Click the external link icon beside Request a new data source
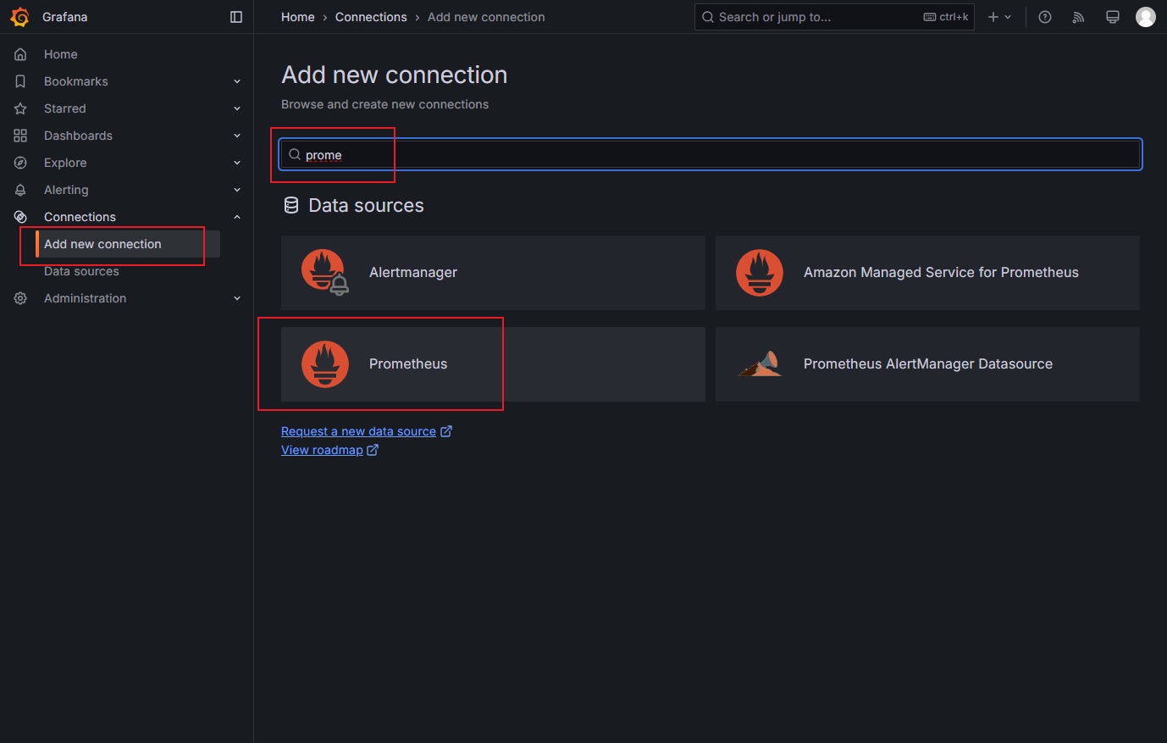Viewport: 1167px width, 743px height. point(446,431)
